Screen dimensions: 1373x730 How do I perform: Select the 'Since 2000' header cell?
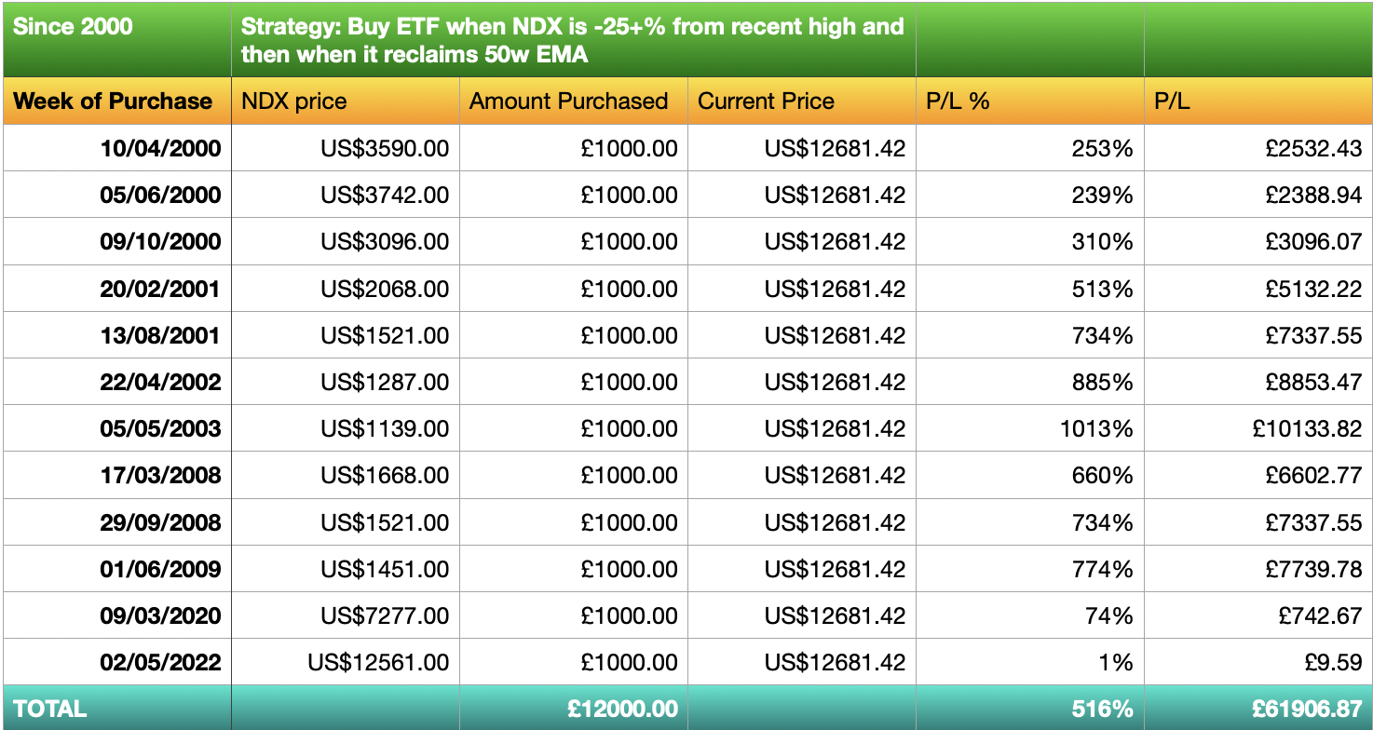[116, 39]
